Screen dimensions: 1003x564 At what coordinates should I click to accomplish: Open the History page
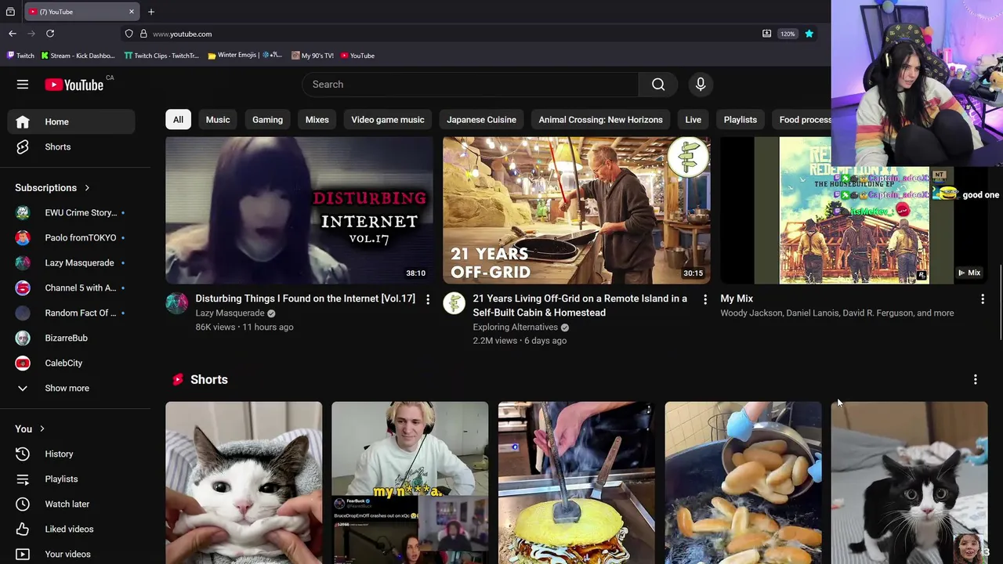(x=71, y=454)
